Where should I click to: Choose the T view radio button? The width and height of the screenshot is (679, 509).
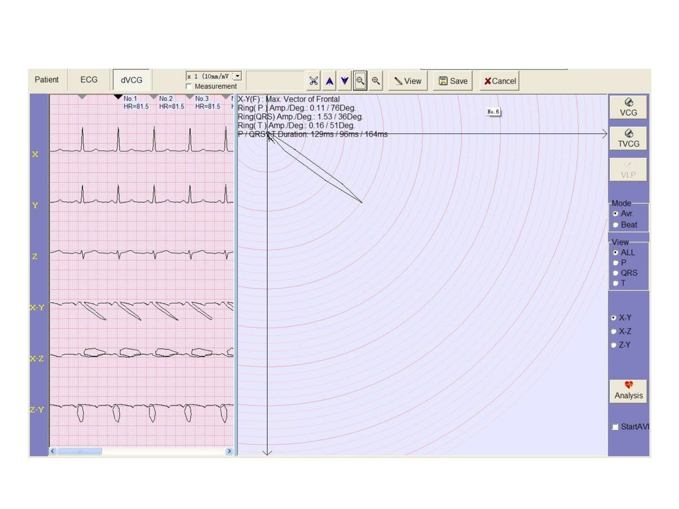pos(616,283)
